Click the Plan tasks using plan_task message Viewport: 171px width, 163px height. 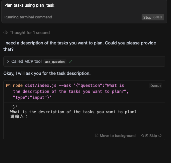29,5
